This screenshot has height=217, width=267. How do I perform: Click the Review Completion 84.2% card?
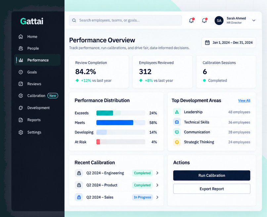[x=99, y=72]
